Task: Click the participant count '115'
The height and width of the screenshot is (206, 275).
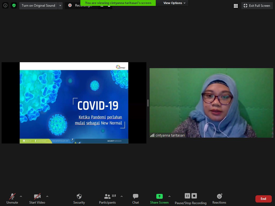Action: click(x=114, y=196)
